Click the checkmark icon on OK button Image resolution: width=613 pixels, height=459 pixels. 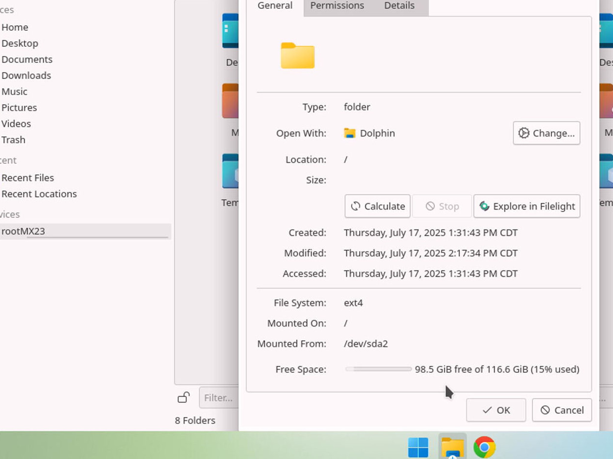coord(487,410)
